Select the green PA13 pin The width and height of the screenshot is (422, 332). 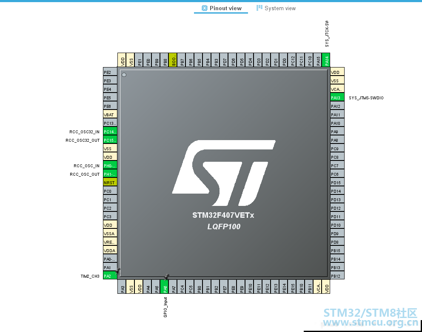337,98
